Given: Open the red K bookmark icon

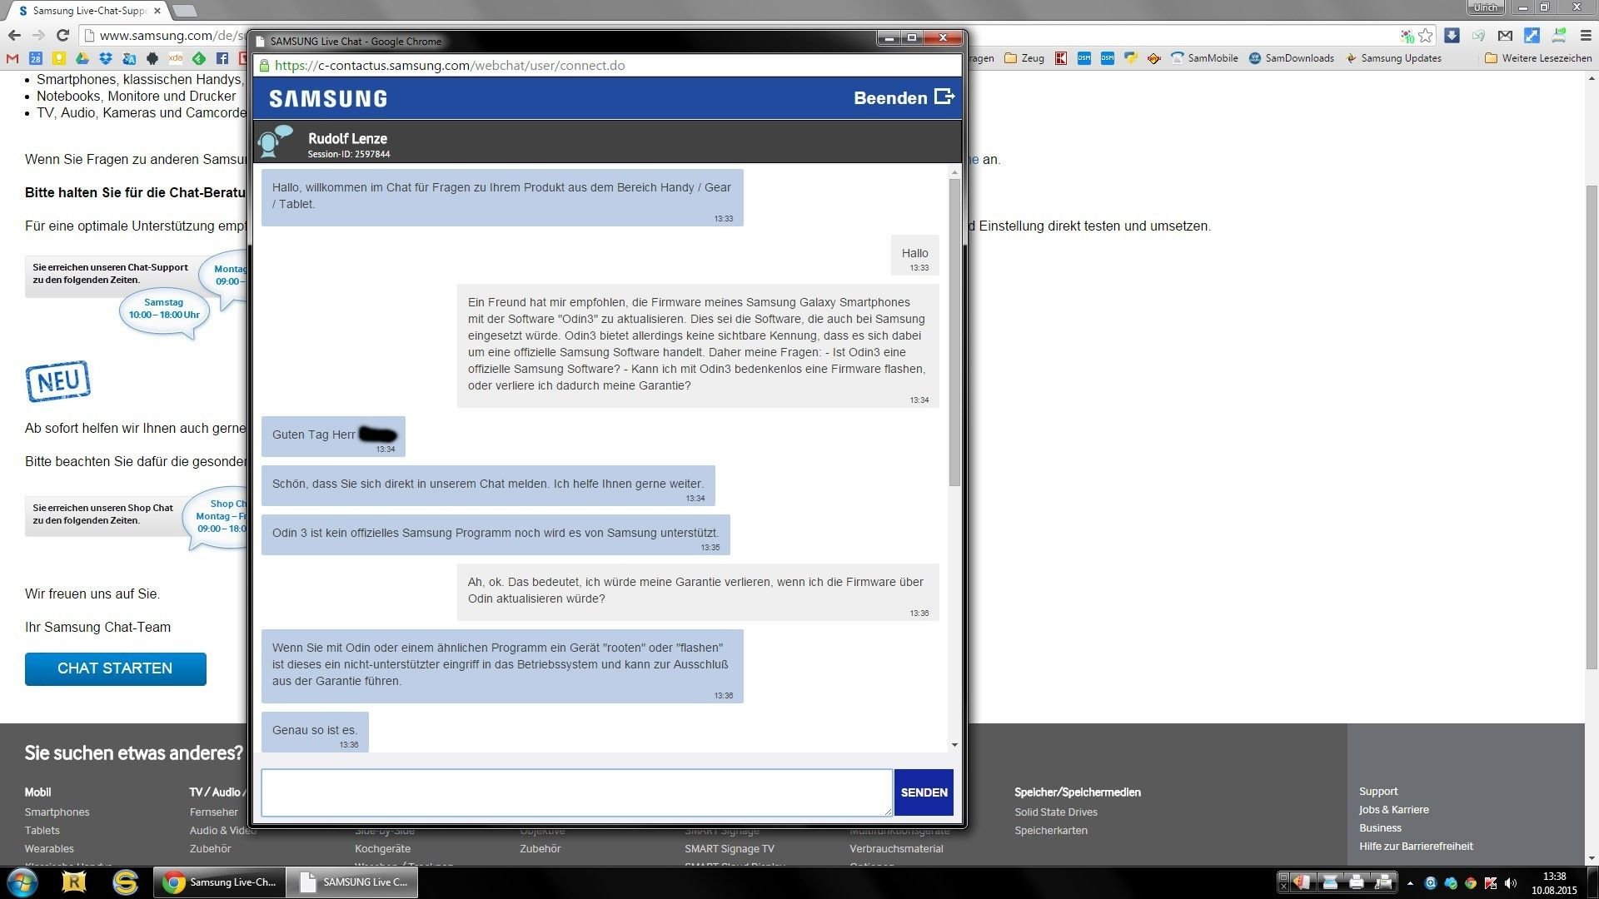Looking at the screenshot, I should [x=1060, y=58].
